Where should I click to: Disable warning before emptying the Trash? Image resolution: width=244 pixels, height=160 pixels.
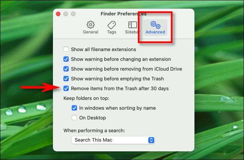point(66,78)
